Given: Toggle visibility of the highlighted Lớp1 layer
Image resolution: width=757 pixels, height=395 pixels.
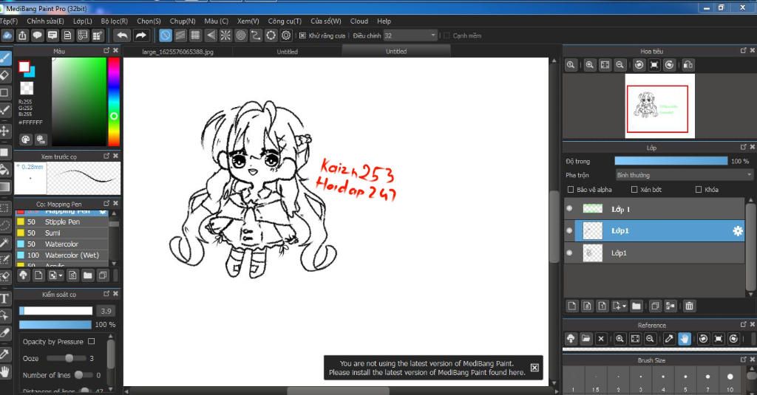Looking at the screenshot, I should [570, 230].
